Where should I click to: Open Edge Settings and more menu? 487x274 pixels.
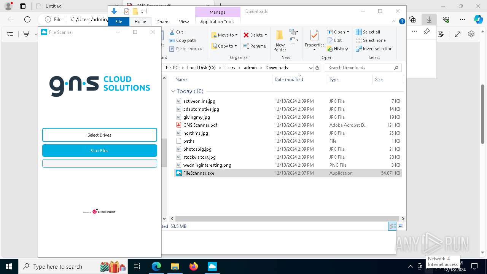tap(463, 19)
